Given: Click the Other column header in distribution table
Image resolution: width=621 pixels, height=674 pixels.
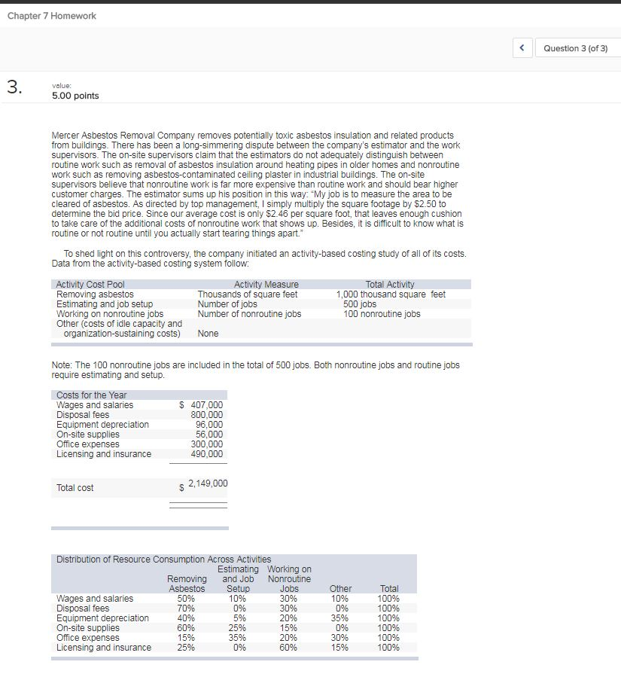Looking at the screenshot, I should (340, 588).
